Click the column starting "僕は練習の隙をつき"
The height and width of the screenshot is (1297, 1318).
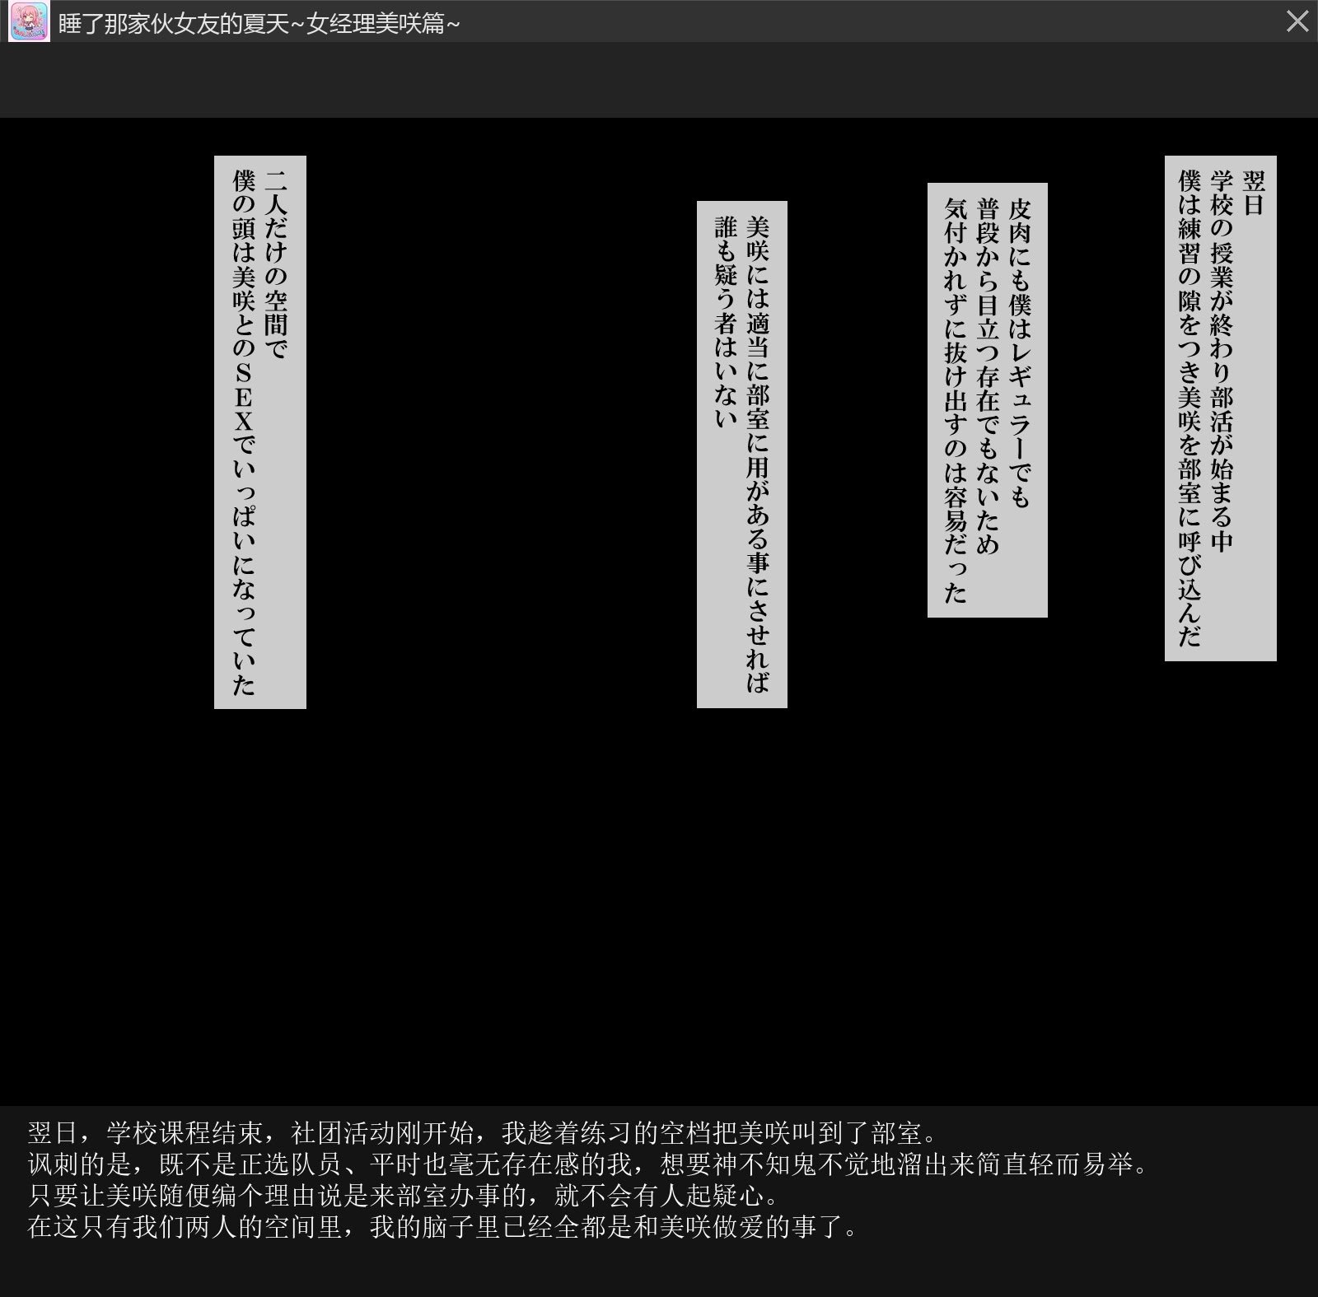coord(1189,408)
